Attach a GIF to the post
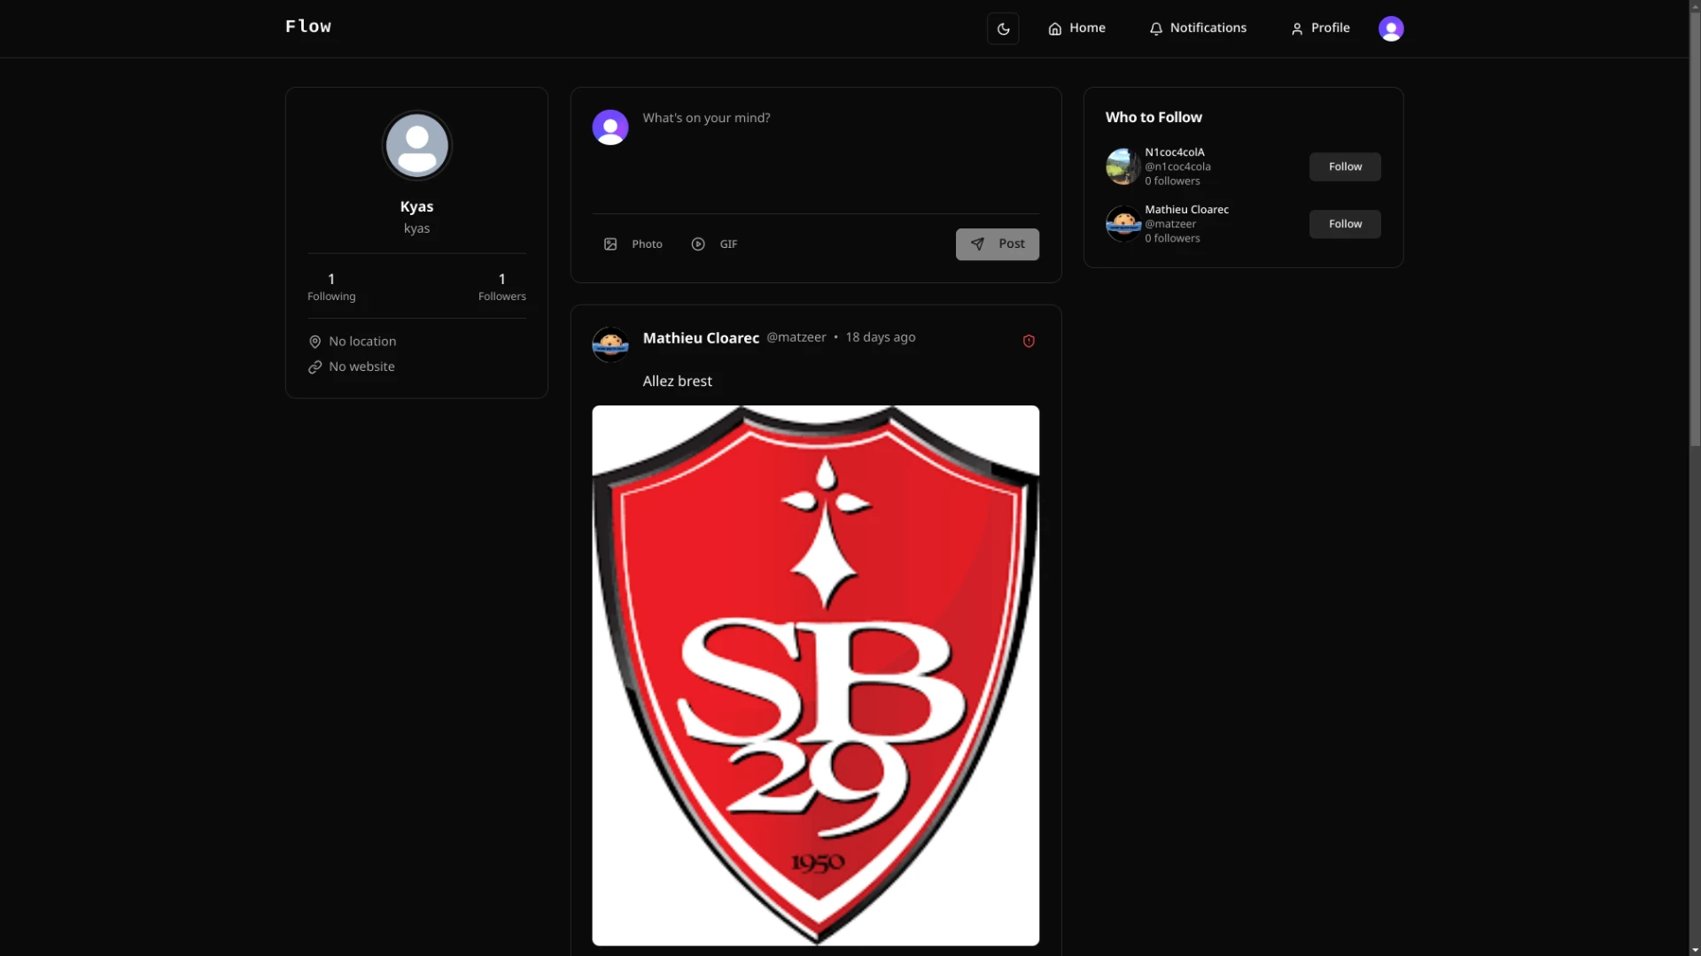This screenshot has height=956, width=1701. [x=714, y=244]
